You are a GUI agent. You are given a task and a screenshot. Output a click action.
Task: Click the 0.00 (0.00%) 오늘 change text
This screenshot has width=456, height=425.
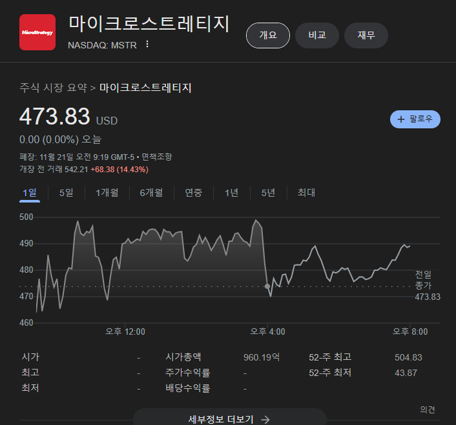[61, 140]
